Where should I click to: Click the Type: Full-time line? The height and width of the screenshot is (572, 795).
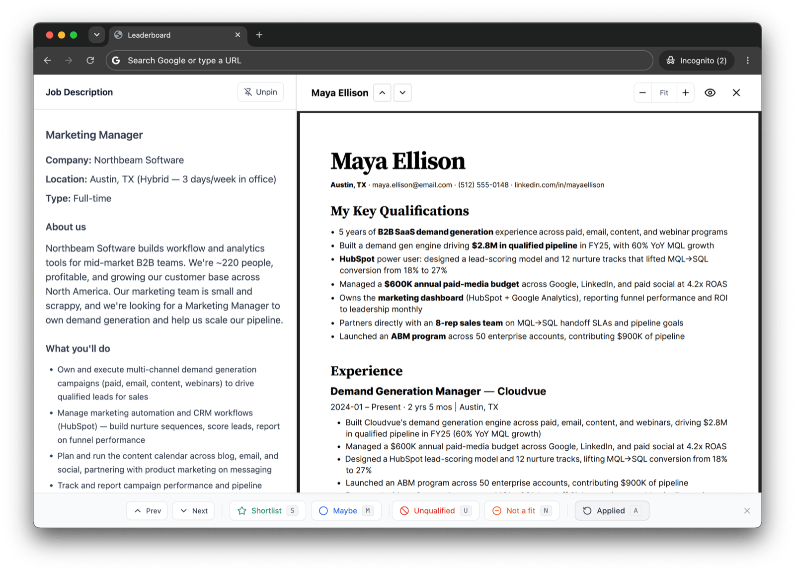pyautogui.click(x=79, y=198)
